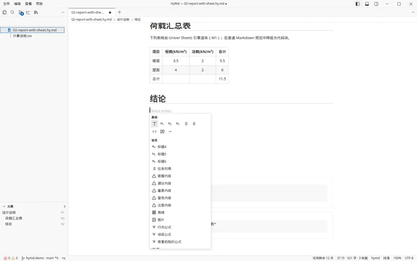Click the Please enter... paragraph field
417x261 pixels.
click(x=241, y=111)
